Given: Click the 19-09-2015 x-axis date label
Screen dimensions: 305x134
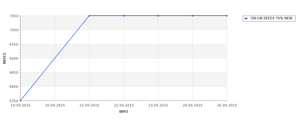Looking at the screenshot, I should click(x=21, y=106).
